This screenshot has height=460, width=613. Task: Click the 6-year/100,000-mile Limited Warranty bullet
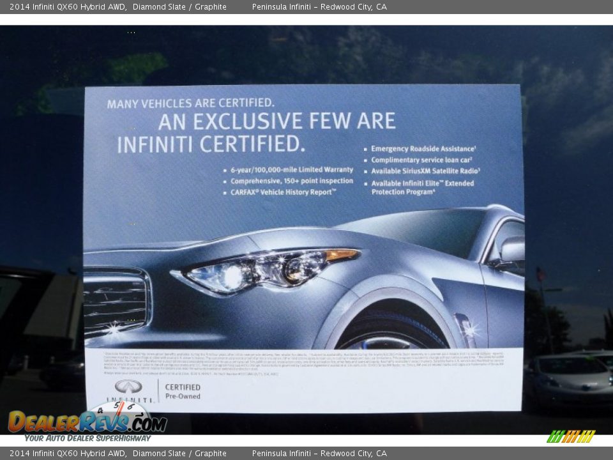point(289,170)
